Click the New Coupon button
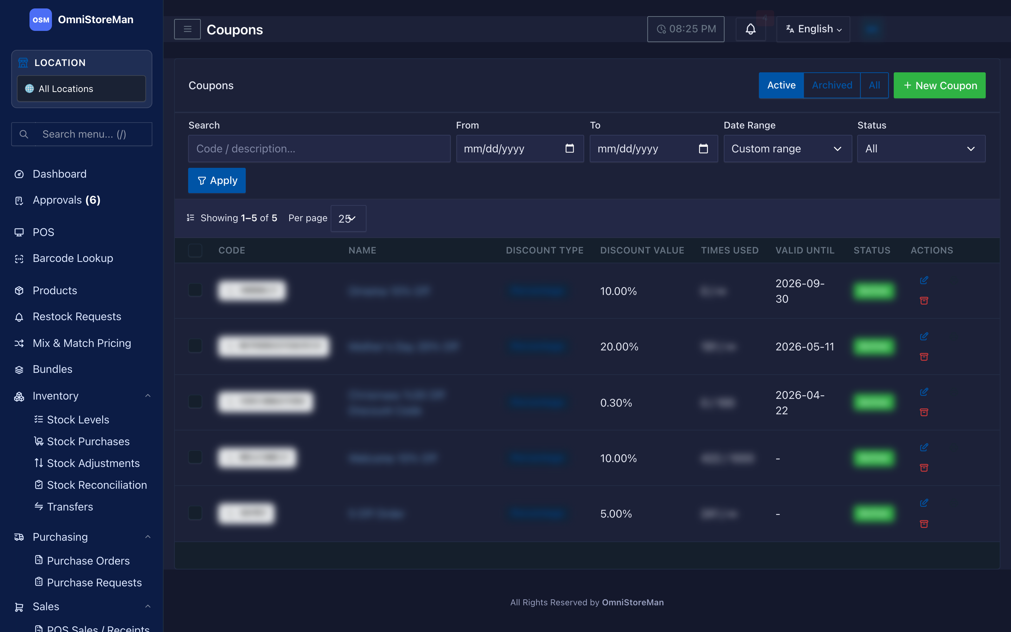Viewport: 1011px width, 632px height. pos(939,85)
